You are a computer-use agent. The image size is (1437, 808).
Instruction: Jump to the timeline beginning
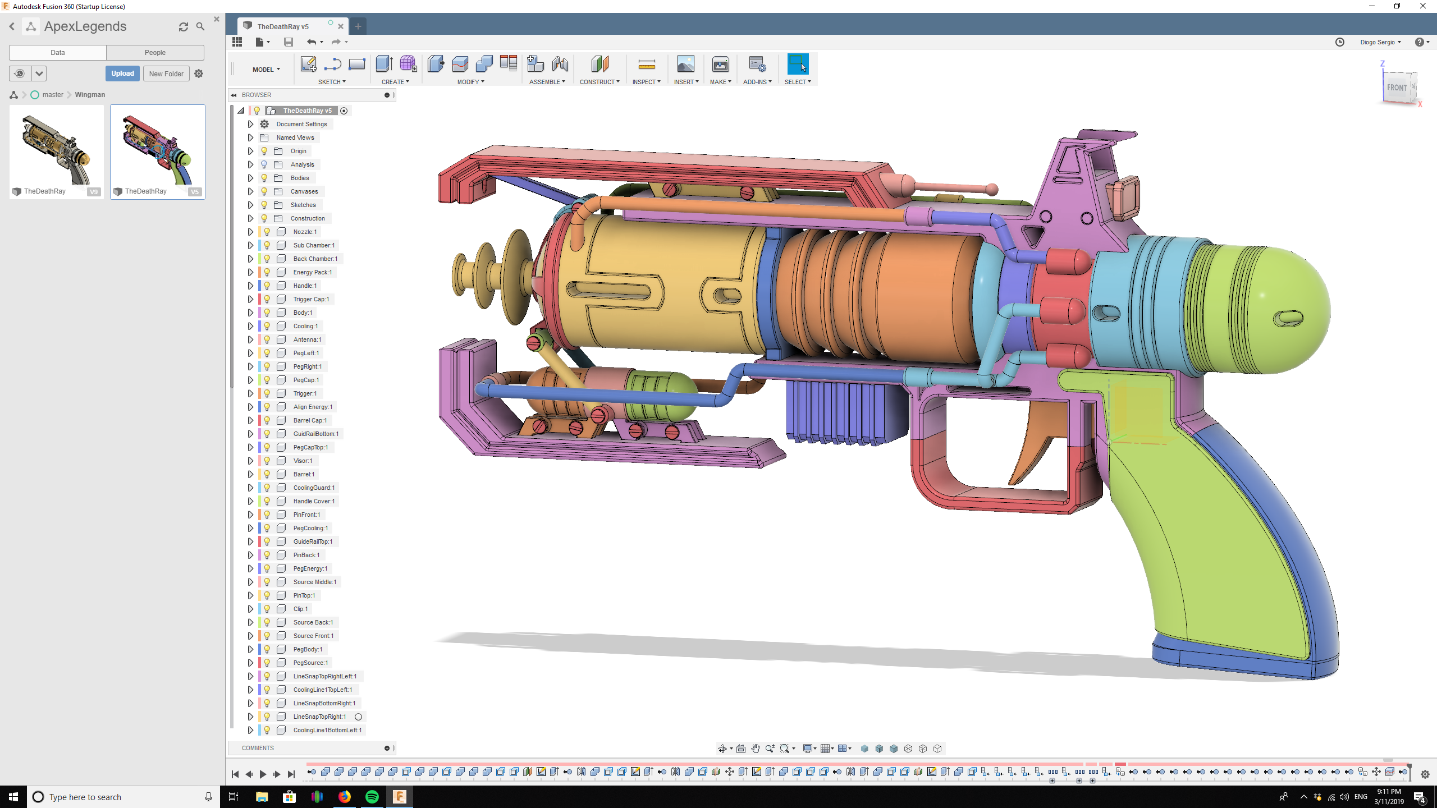tap(235, 774)
